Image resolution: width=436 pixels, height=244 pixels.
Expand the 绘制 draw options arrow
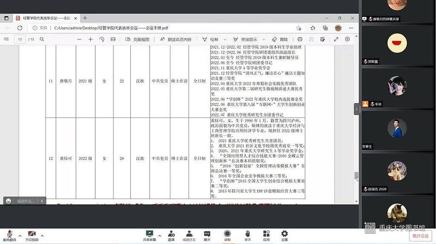[x=225, y=39]
